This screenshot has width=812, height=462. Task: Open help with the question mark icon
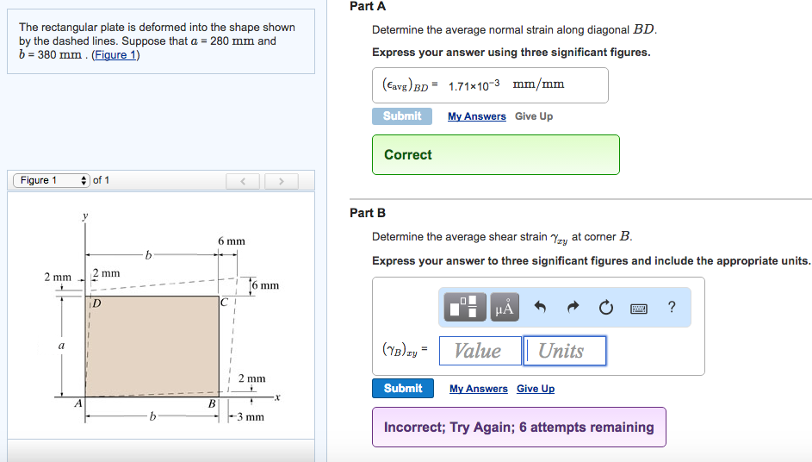pos(672,307)
